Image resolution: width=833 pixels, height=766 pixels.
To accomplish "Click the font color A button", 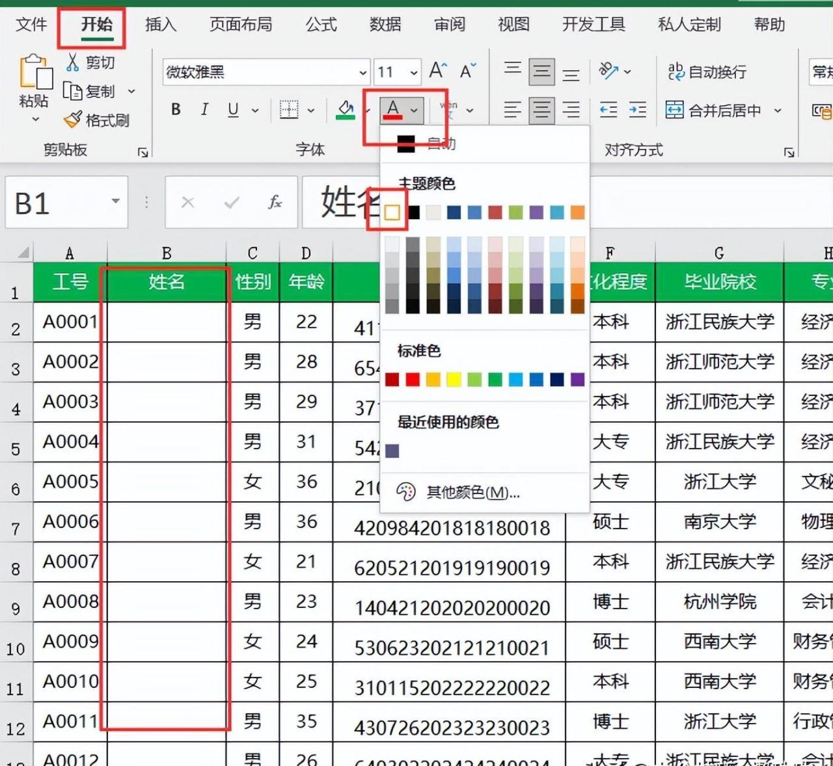I will coord(392,109).
